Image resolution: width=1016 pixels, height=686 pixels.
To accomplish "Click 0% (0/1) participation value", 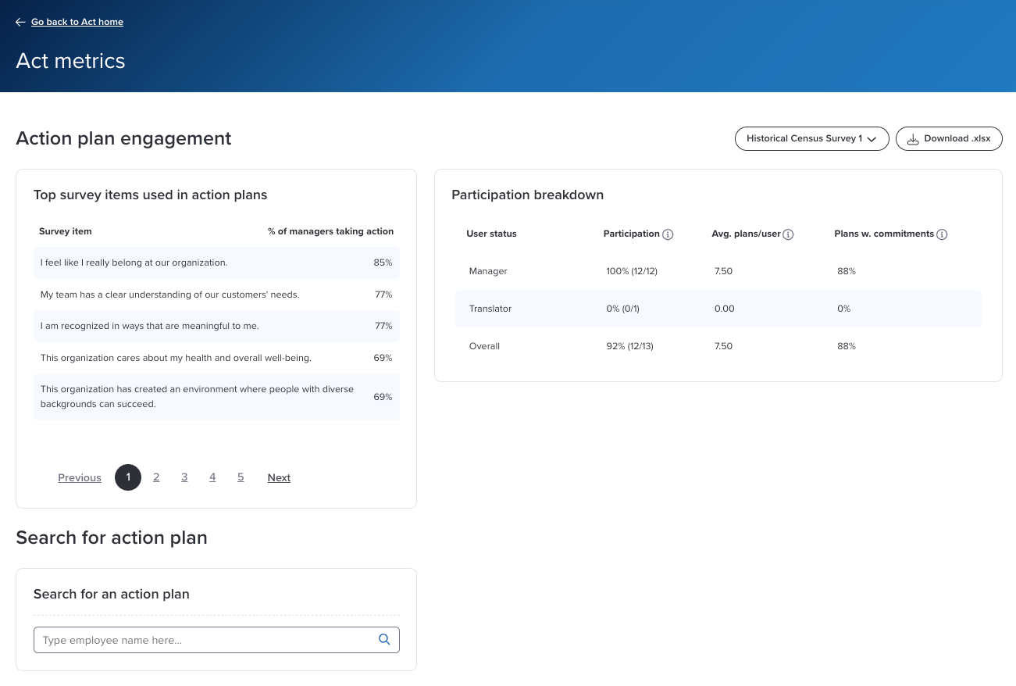I will coord(622,309).
